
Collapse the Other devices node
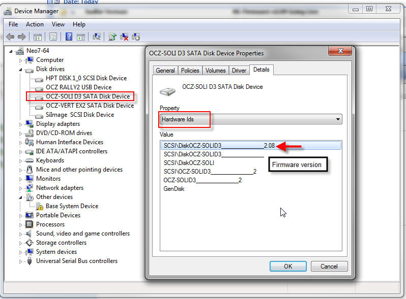[20, 197]
